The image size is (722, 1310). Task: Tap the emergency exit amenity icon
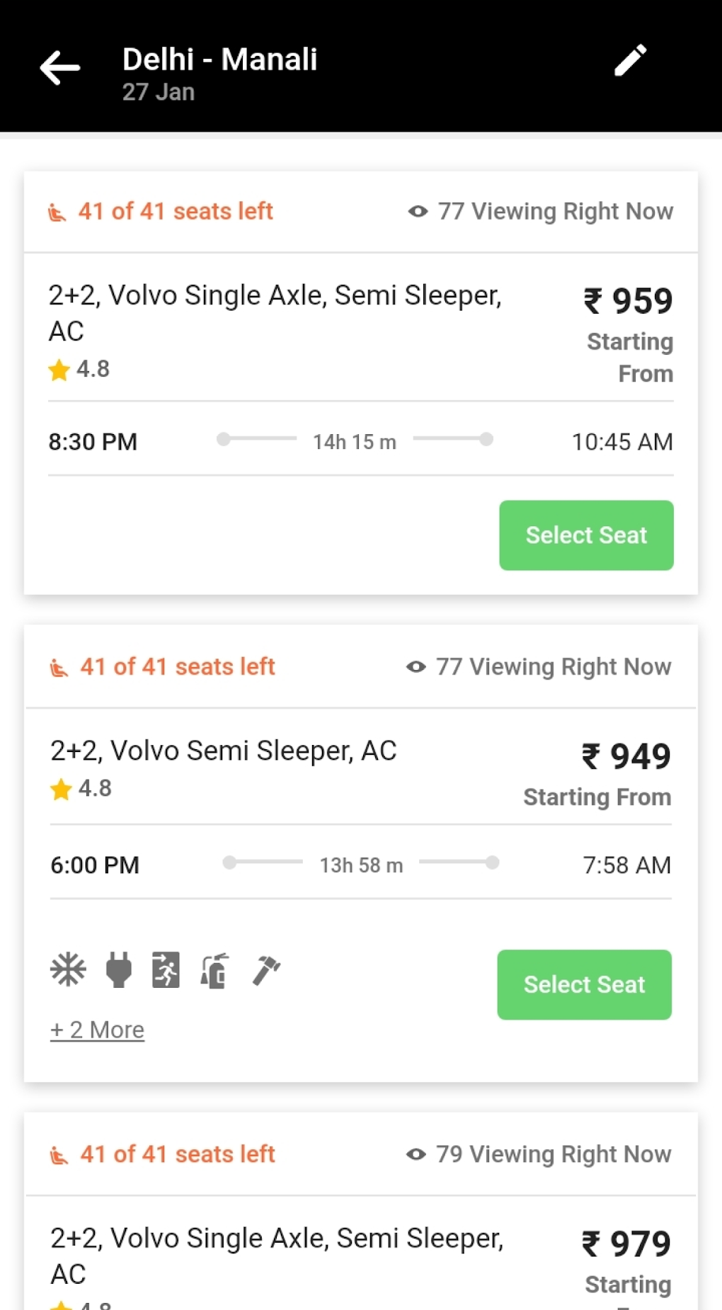(x=166, y=969)
